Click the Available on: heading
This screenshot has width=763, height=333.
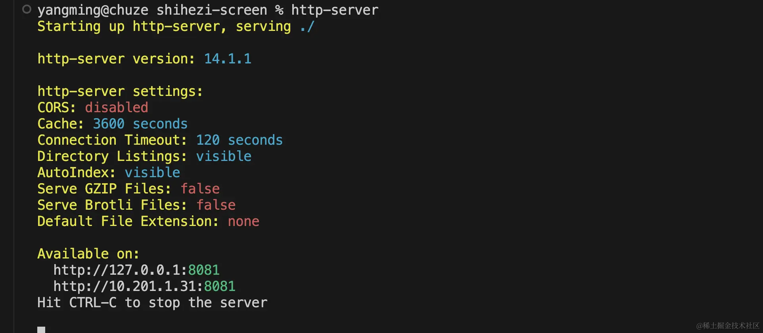tap(88, 254)
